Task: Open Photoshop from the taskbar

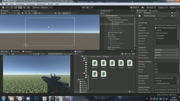Action: (x=36, y=98)
